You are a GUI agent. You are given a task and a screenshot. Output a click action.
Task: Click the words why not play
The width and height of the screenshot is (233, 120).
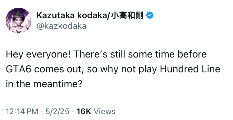[129, 70]
